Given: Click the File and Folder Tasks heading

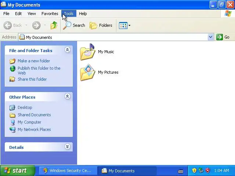Looking at the screenshot, I should (31, 51).
